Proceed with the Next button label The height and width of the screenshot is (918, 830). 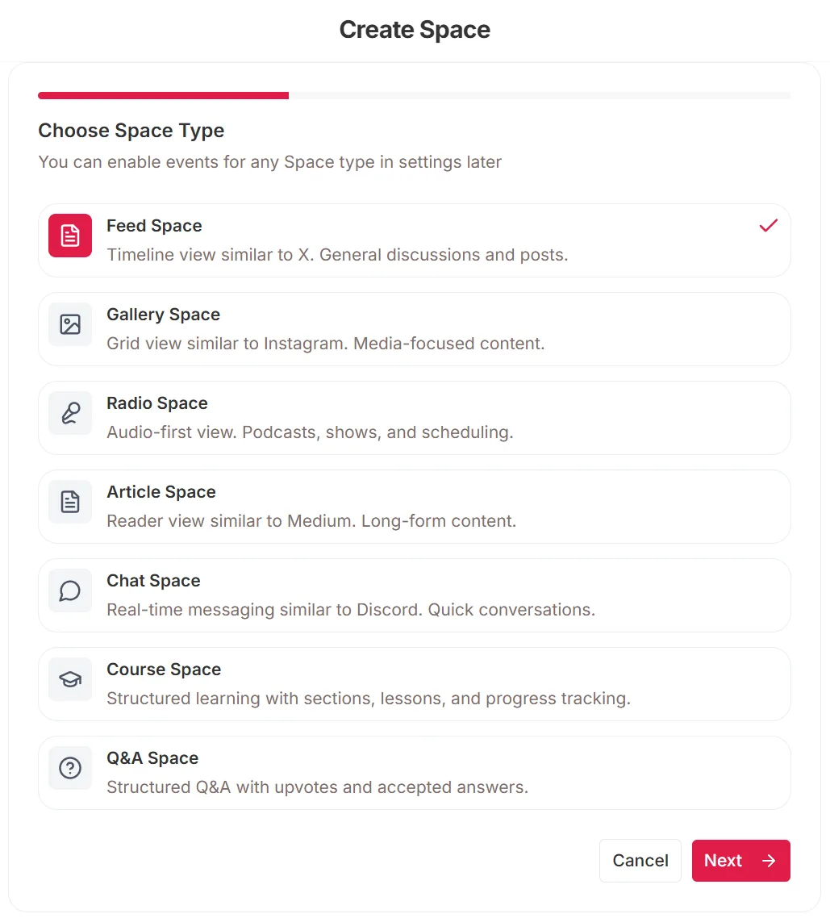[x=723, y=861]
